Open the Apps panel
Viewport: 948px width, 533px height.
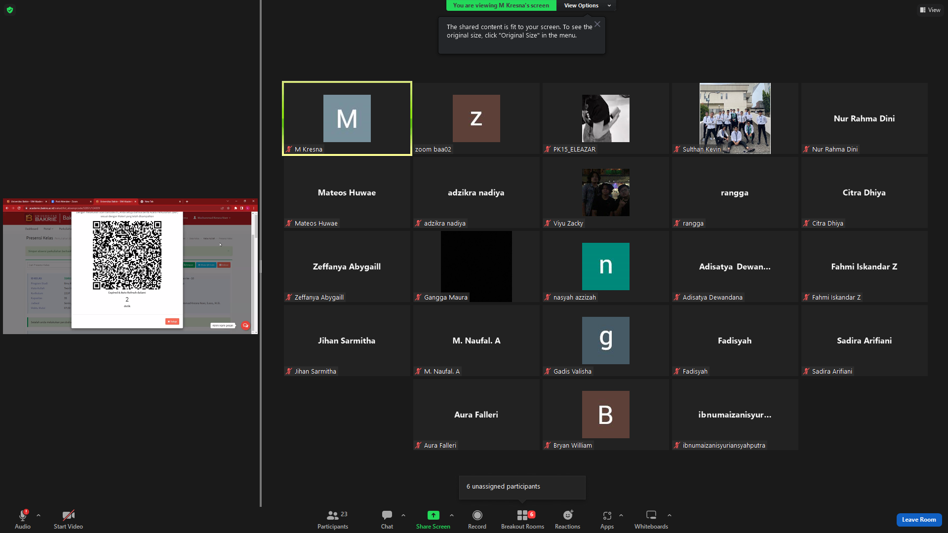click(607, 519)
